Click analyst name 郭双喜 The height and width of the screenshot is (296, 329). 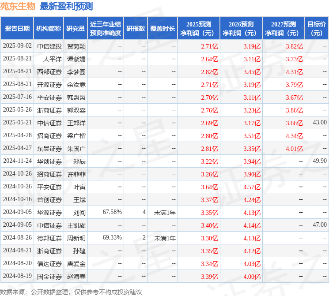pos(76,110)
